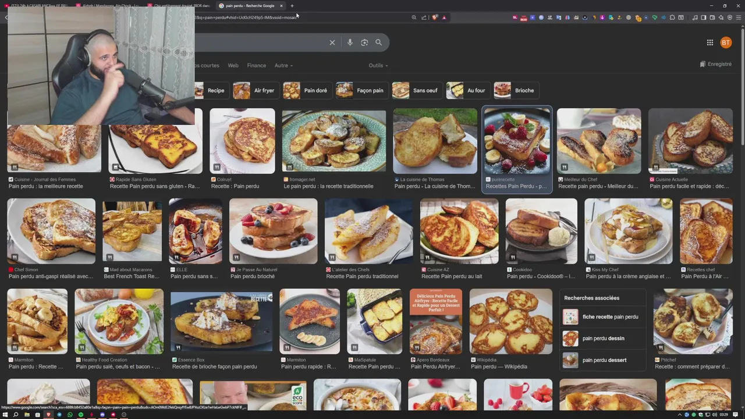Click the magnifying glass search button
745x419 pixels.
[378, 42]
